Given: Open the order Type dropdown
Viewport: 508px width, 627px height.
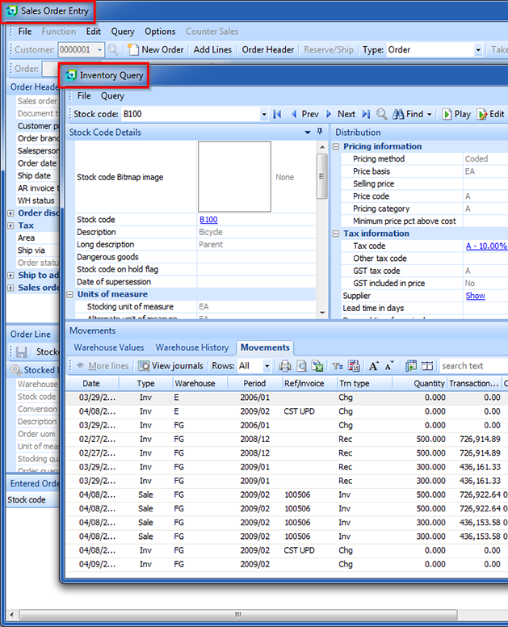Looking at the screenshot, I should tap(478, 50).
